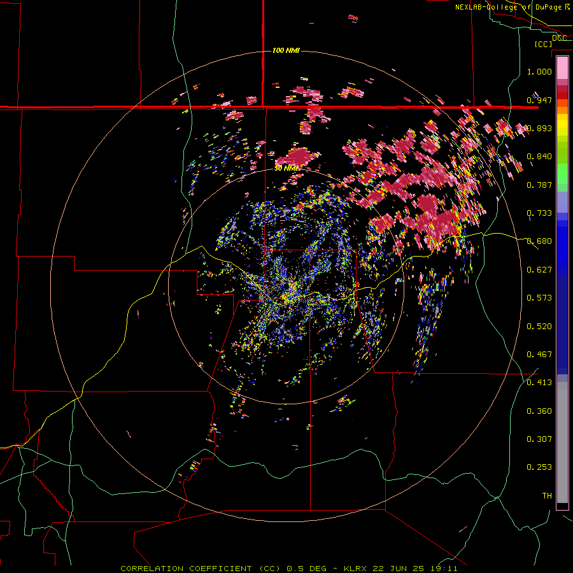Click the [CC] legend title
Screen dimensions: 573x573
[544, 44]
